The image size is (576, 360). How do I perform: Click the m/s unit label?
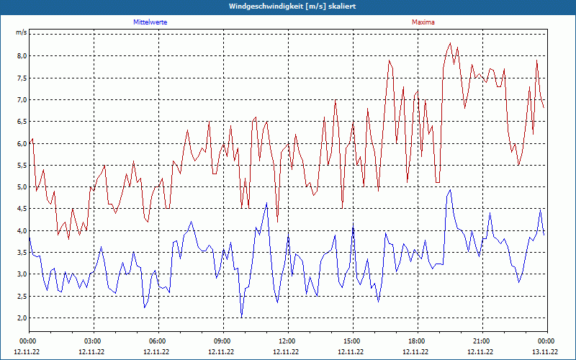21,32
